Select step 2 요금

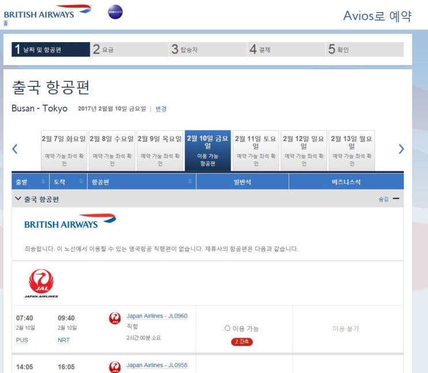point(129,50)
